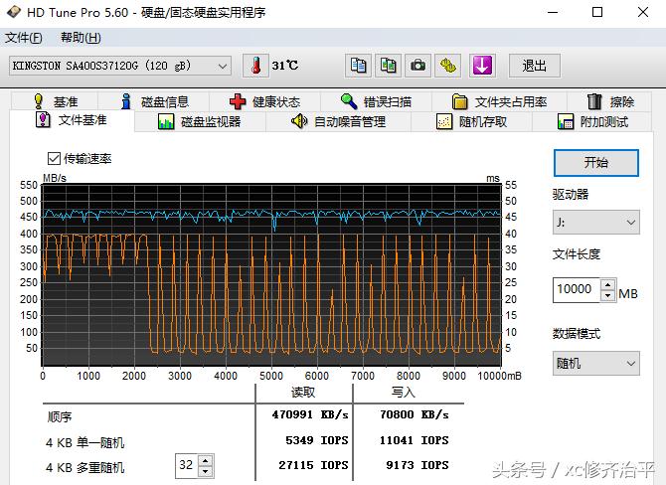
Task: Click 4 KB single random read 5349 IOPS
Action: point(317,440)
